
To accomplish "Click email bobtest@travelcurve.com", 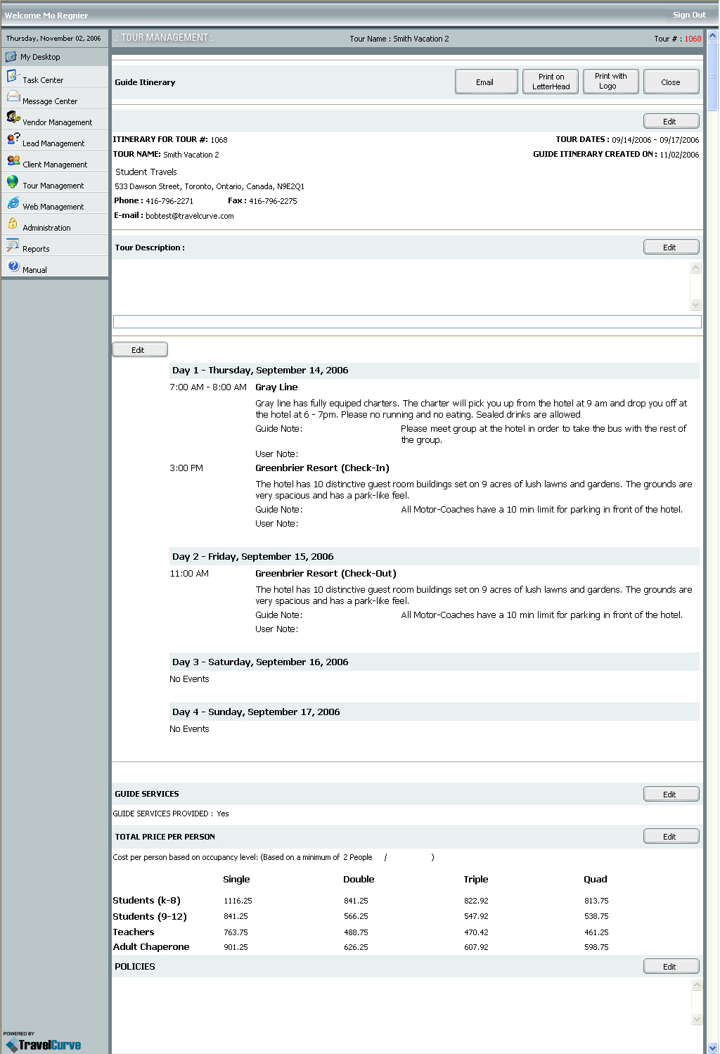I will tap(189, 216).
